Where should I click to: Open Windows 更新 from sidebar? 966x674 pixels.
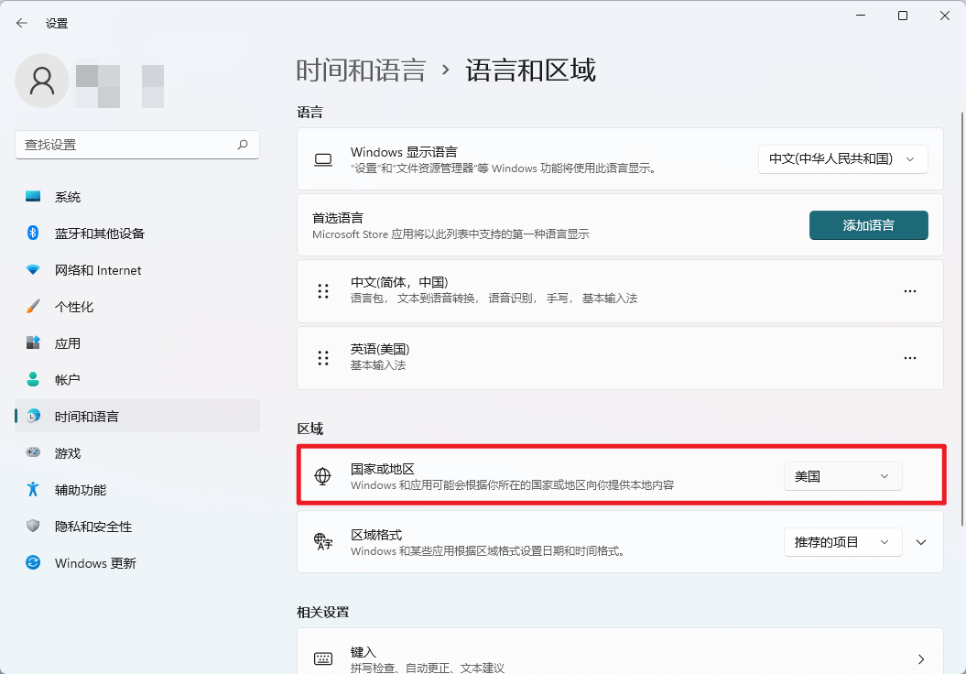82,563
